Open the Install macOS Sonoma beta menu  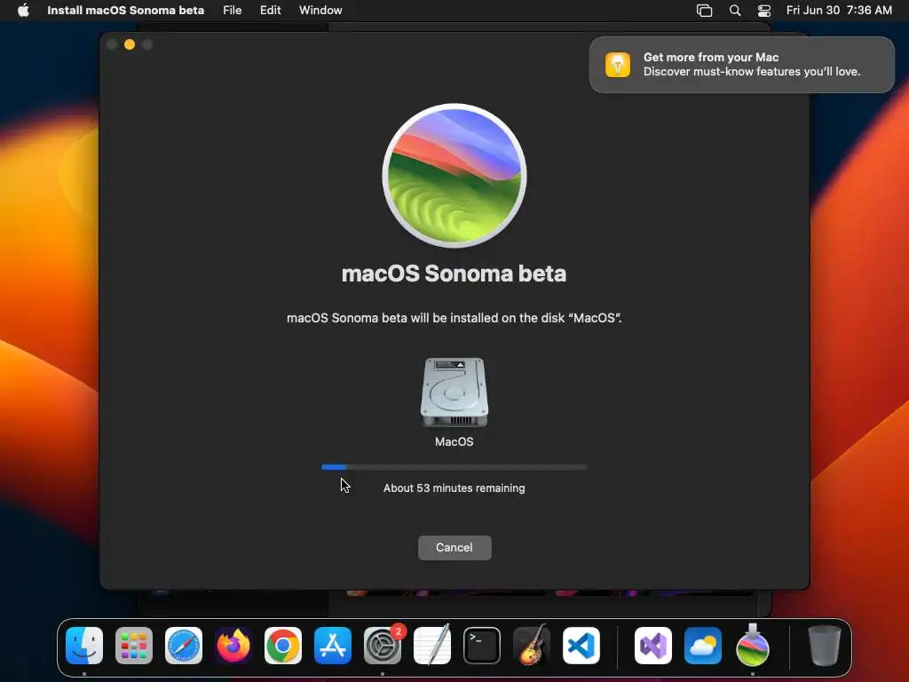pyautogui.click(x=125, y=11)
